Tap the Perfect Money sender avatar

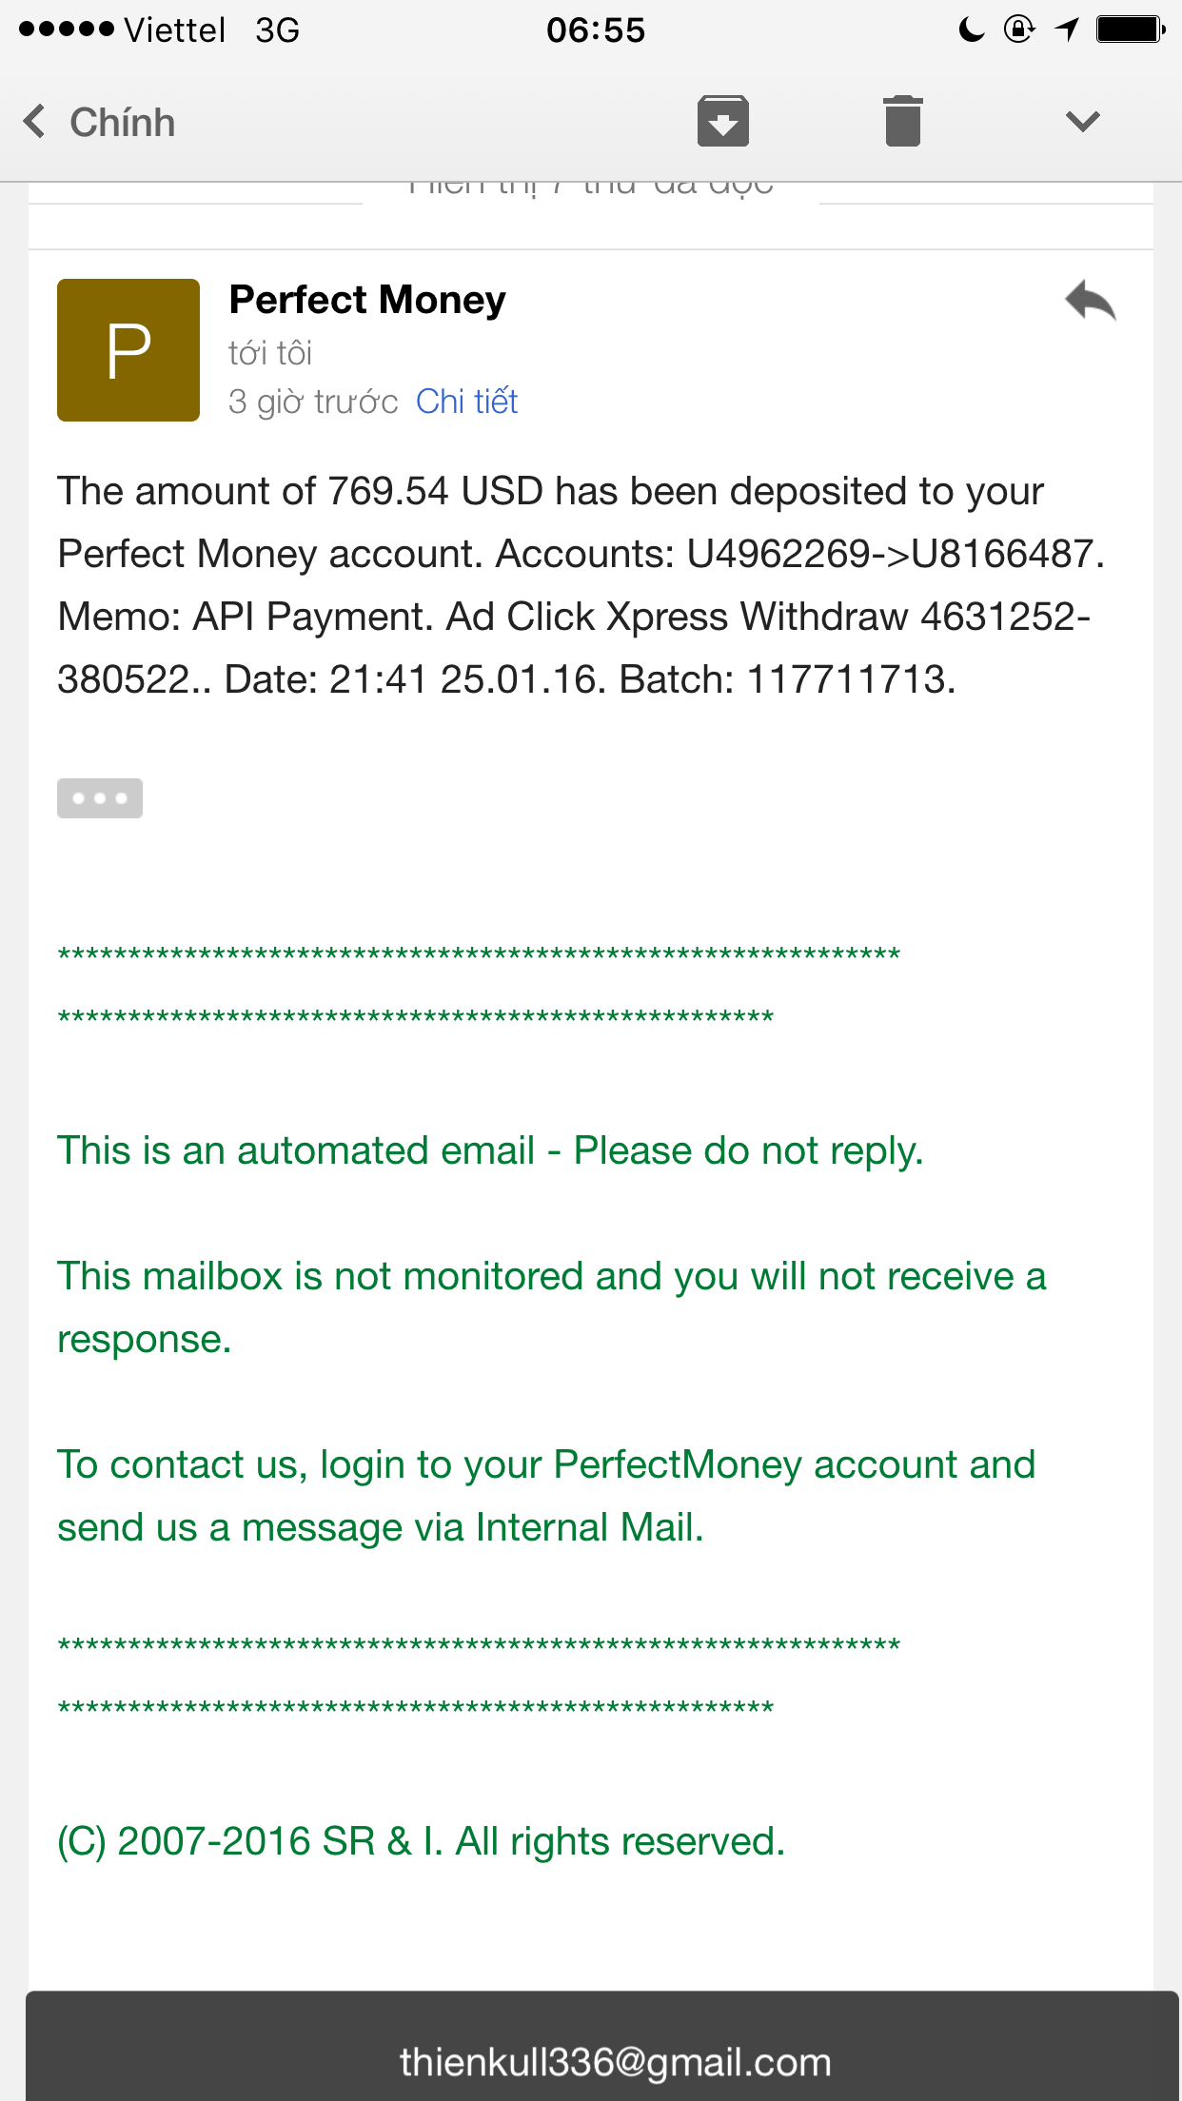coord(128,350)
